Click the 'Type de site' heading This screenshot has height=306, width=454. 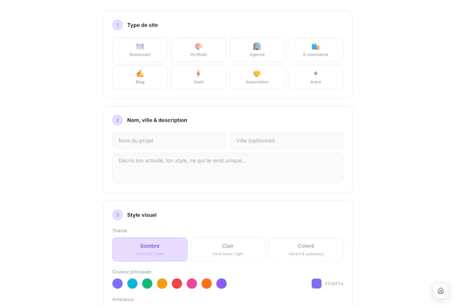[142, 25]
